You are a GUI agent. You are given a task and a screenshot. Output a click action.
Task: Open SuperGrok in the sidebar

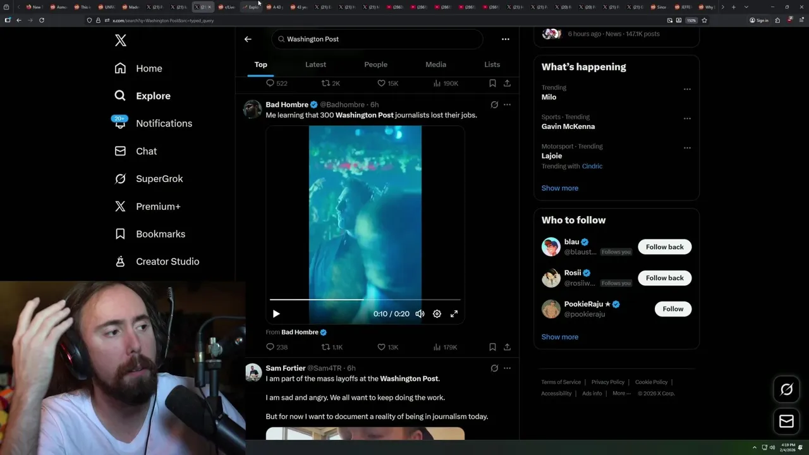pos(149,179)
